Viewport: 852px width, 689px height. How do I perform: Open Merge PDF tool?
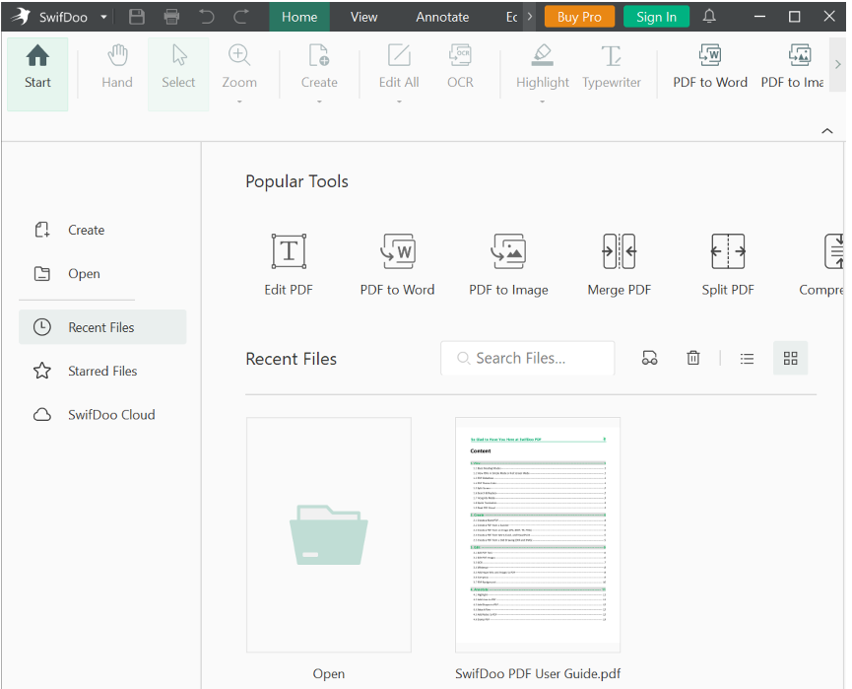[620, 265]
